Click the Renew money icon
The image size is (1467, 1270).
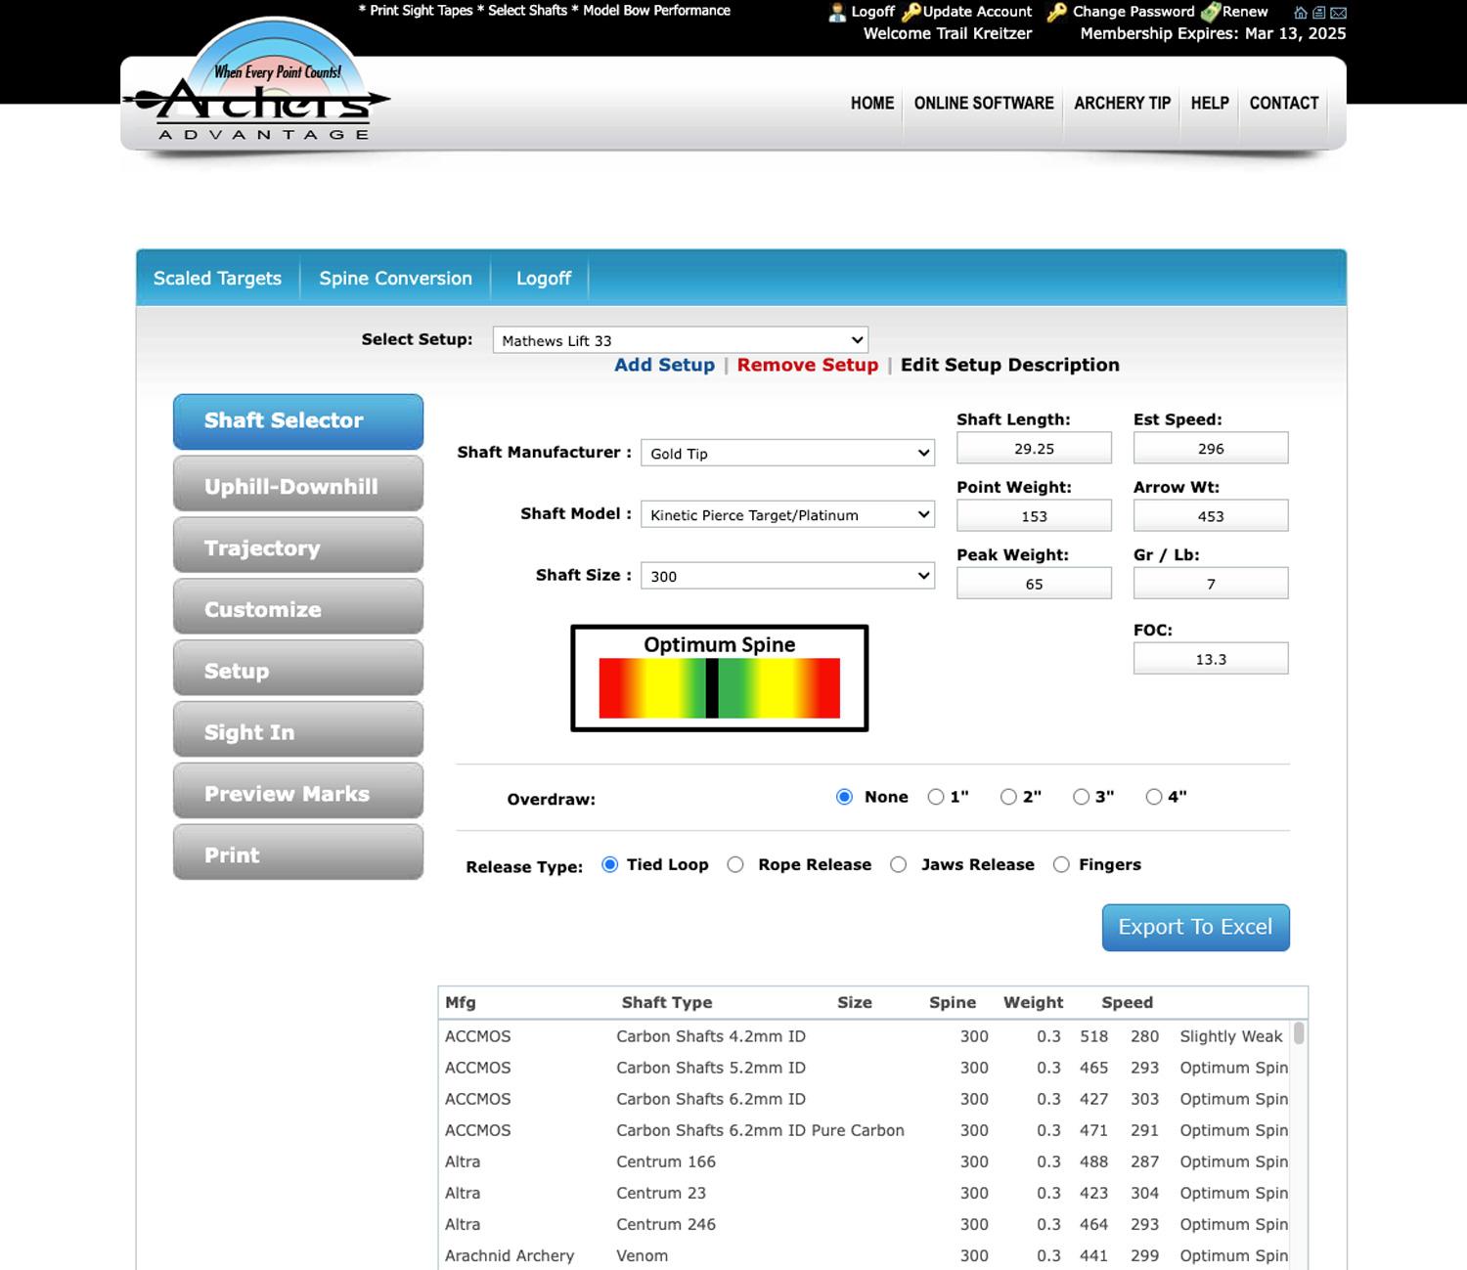click(1210, 12)
